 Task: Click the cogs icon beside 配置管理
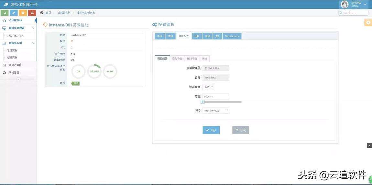click(154, 25)
